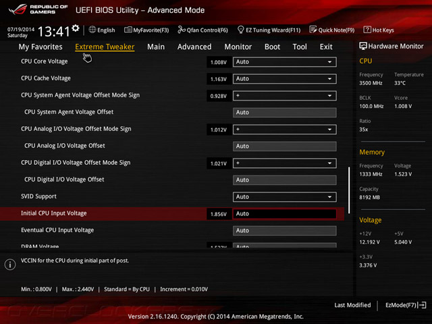Click the 35x CPU ratio value
Screen dimensions: 432x324
(x=363, y=130)
